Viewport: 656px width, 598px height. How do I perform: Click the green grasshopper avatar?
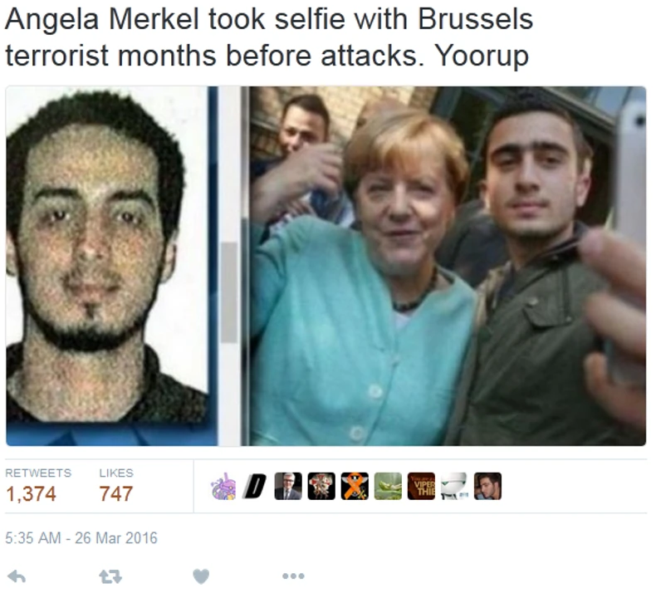click(388, 486)
